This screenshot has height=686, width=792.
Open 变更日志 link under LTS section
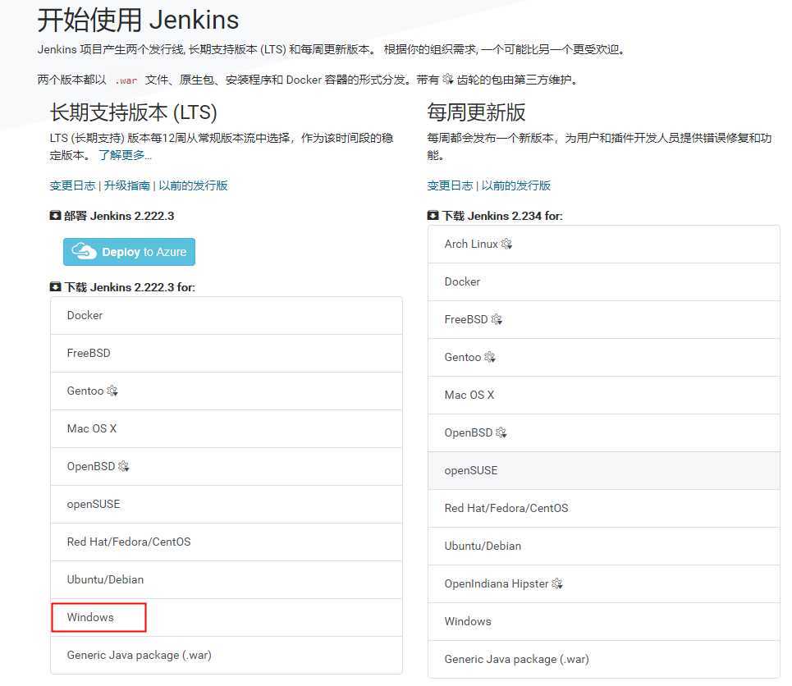click(x=73, y=185)
